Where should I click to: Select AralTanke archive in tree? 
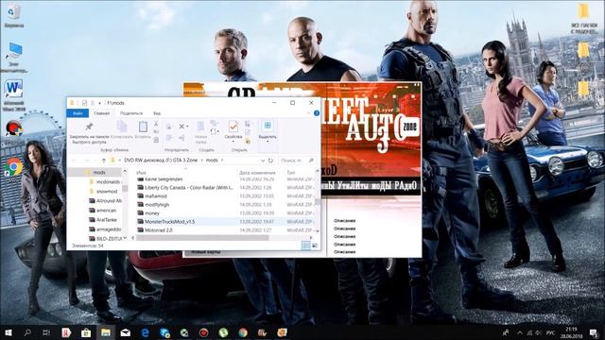103,220
